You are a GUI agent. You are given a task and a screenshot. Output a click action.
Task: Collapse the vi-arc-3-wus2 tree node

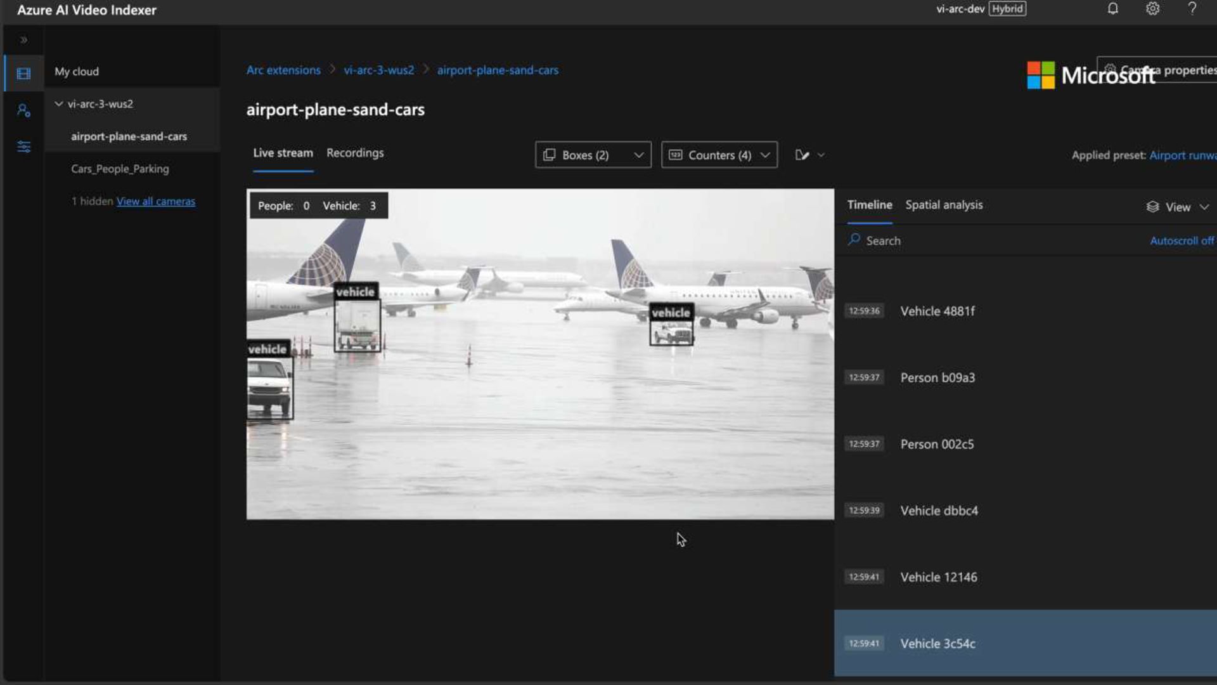click(59, 103)
